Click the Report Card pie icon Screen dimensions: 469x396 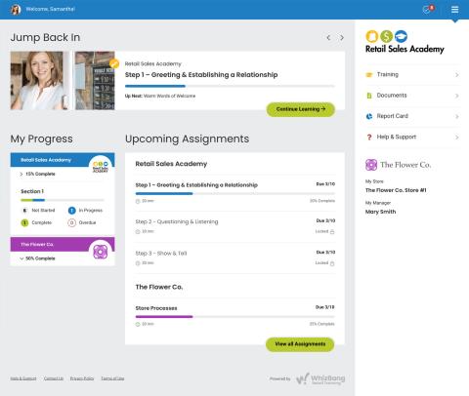(x=369, y=116)
